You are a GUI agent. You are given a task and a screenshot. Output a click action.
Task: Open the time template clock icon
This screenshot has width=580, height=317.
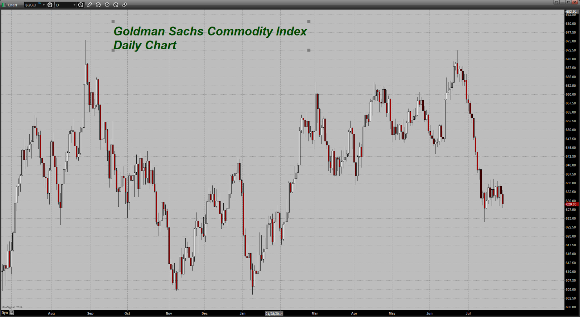(x=81, y=5)
